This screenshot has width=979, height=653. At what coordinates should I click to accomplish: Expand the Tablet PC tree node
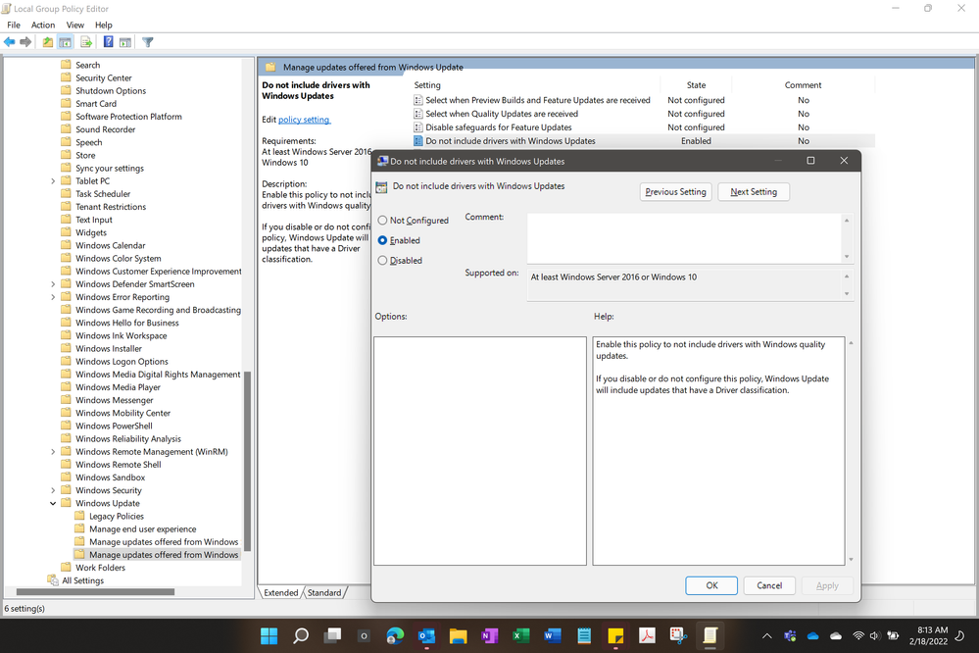pyautogui.click(x=53, y=181)
